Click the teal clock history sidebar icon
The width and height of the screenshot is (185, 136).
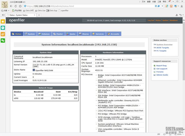coord(3,28)
